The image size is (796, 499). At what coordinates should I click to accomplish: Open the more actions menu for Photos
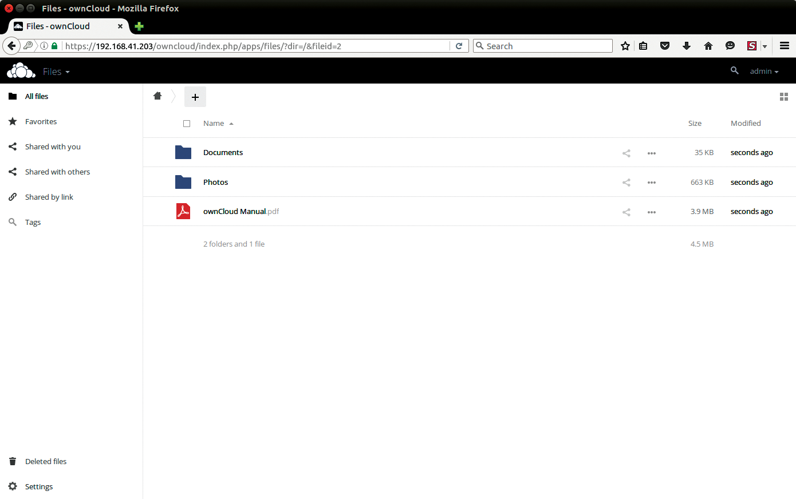[651, 183]
